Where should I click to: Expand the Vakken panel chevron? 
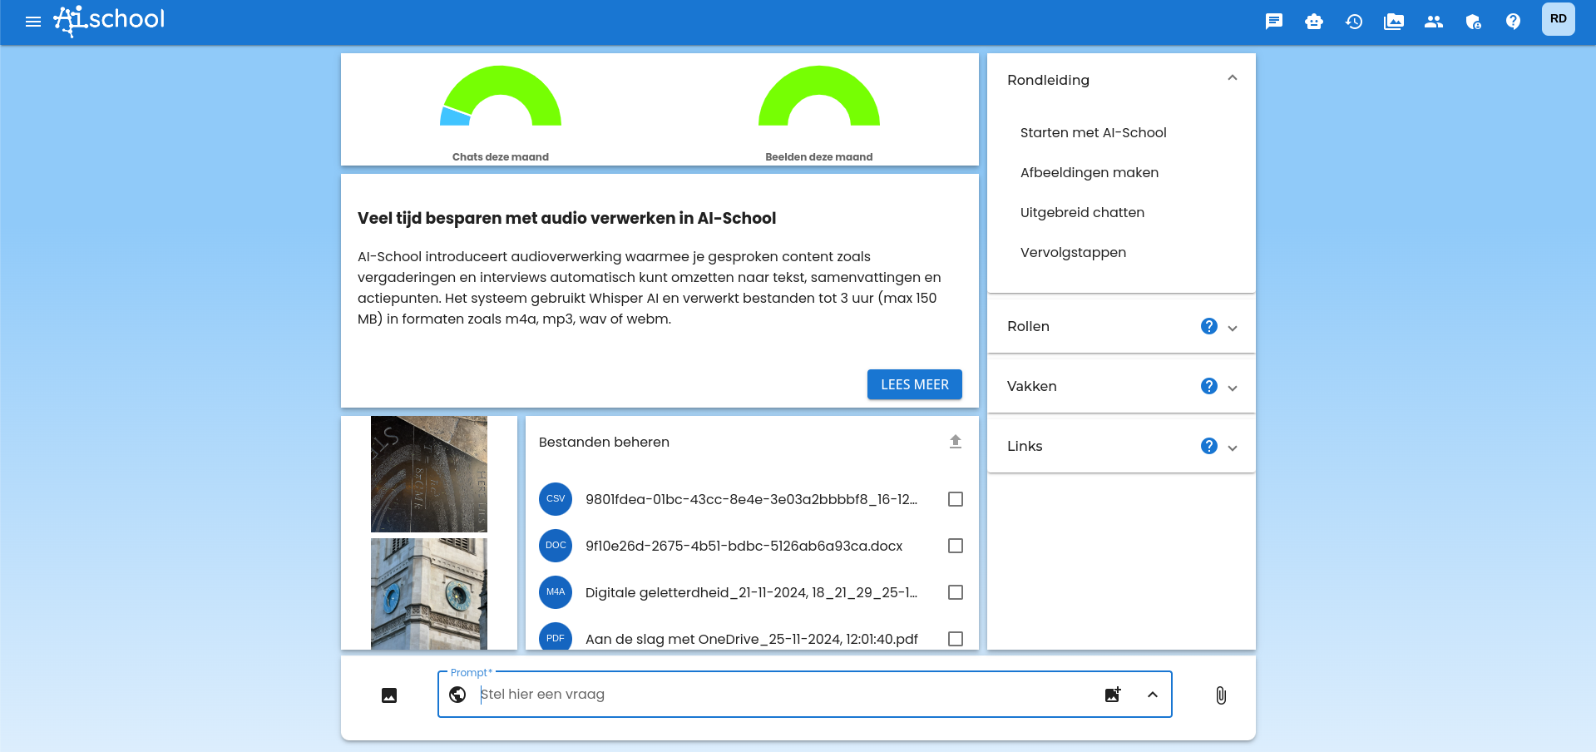(1233, 388)
